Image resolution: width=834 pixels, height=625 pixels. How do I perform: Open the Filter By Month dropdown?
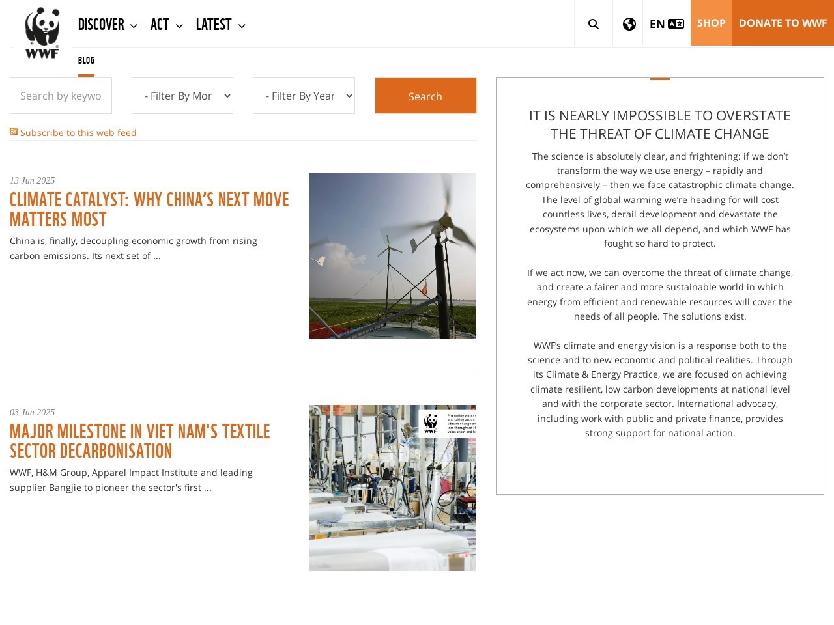click(x=182, y=96)
